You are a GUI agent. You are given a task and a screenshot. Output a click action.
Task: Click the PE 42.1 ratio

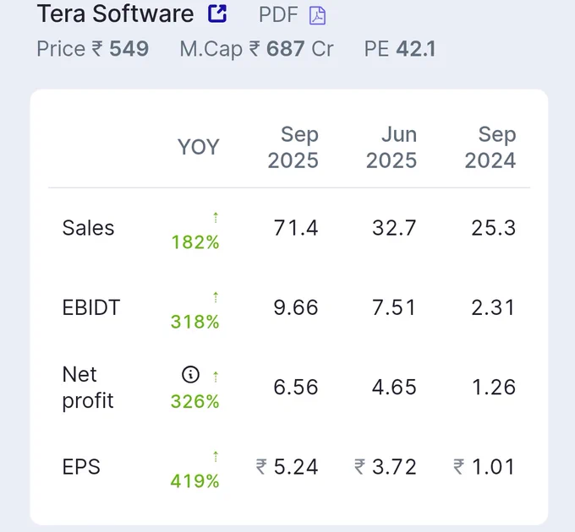tap(400, 49)
